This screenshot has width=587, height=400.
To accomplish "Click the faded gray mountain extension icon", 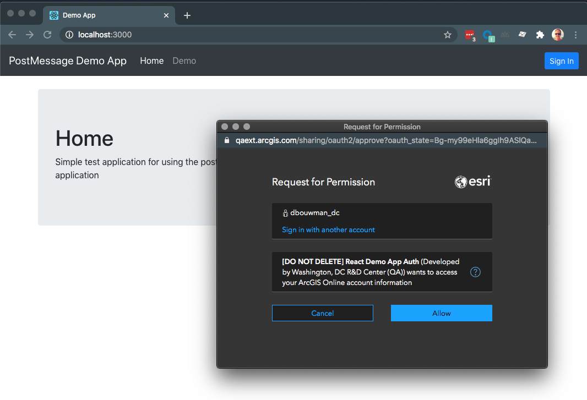I will (x=505, y=35).
